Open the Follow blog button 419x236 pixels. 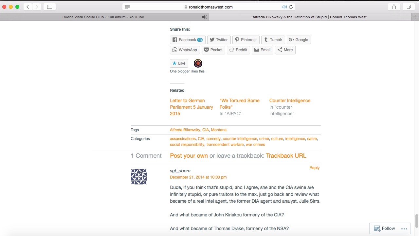pyautogui.click(x=384, y=228)
